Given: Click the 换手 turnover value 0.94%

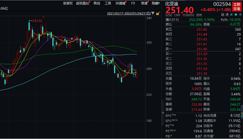Looking at the screenshot, I should click(236, 79).
